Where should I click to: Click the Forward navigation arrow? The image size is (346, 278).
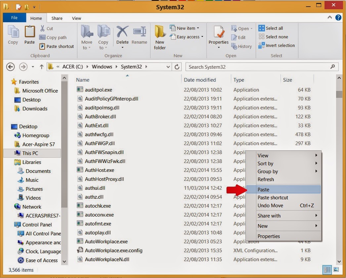(23, 67)
